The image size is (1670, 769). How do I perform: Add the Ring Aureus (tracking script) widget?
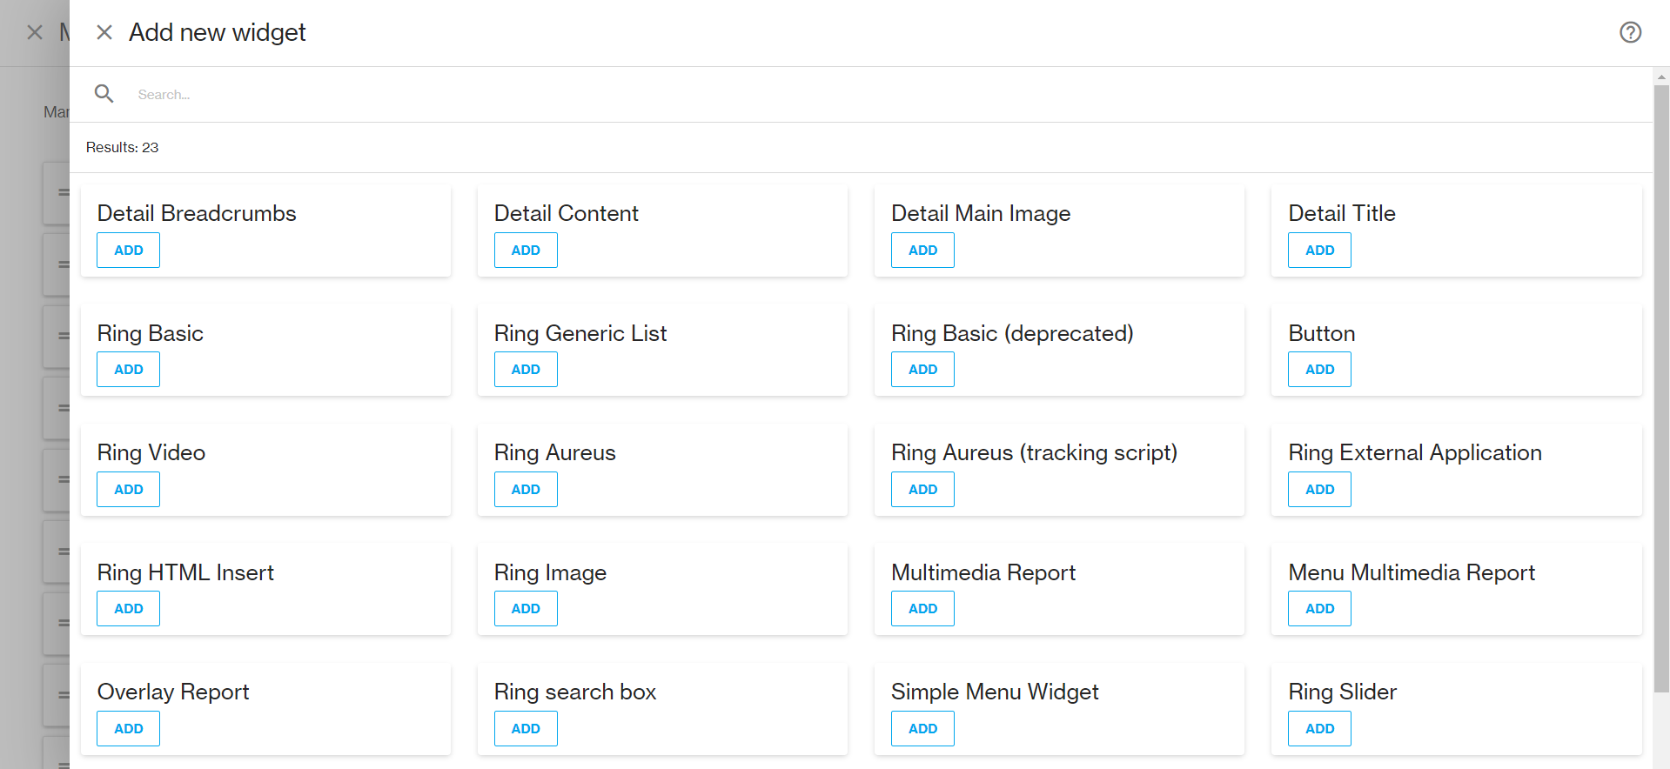click(922, 490)
